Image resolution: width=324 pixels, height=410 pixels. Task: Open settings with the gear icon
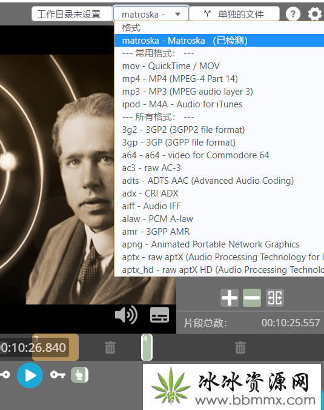pos(314,13)
